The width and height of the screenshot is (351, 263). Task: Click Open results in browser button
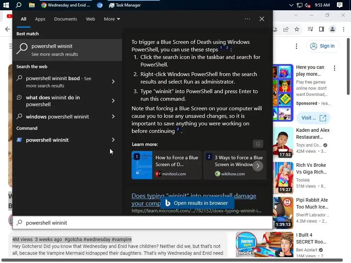[x=197, y=203]
